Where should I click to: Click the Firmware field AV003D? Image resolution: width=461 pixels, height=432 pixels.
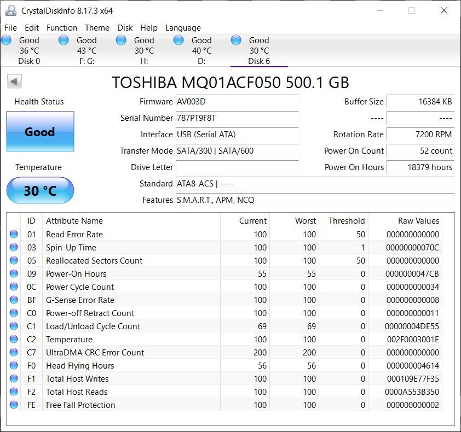pyautogui.click(x=237, y=102)
